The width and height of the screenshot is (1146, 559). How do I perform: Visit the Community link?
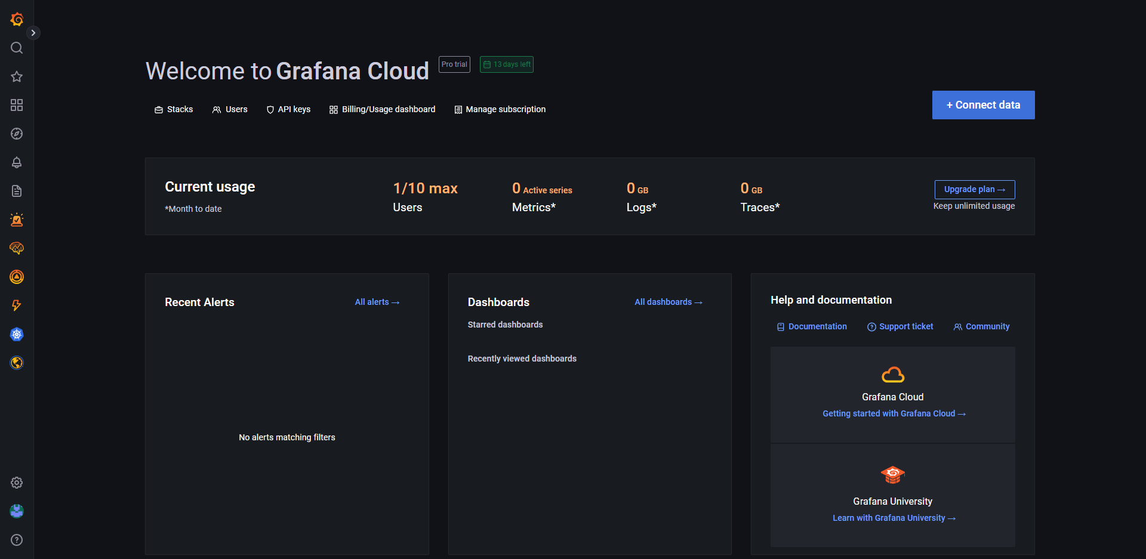coord(981,326)
